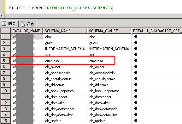182x124 pixels.
Task: Click NULL character set value in row 10
Action: point(138,91)
